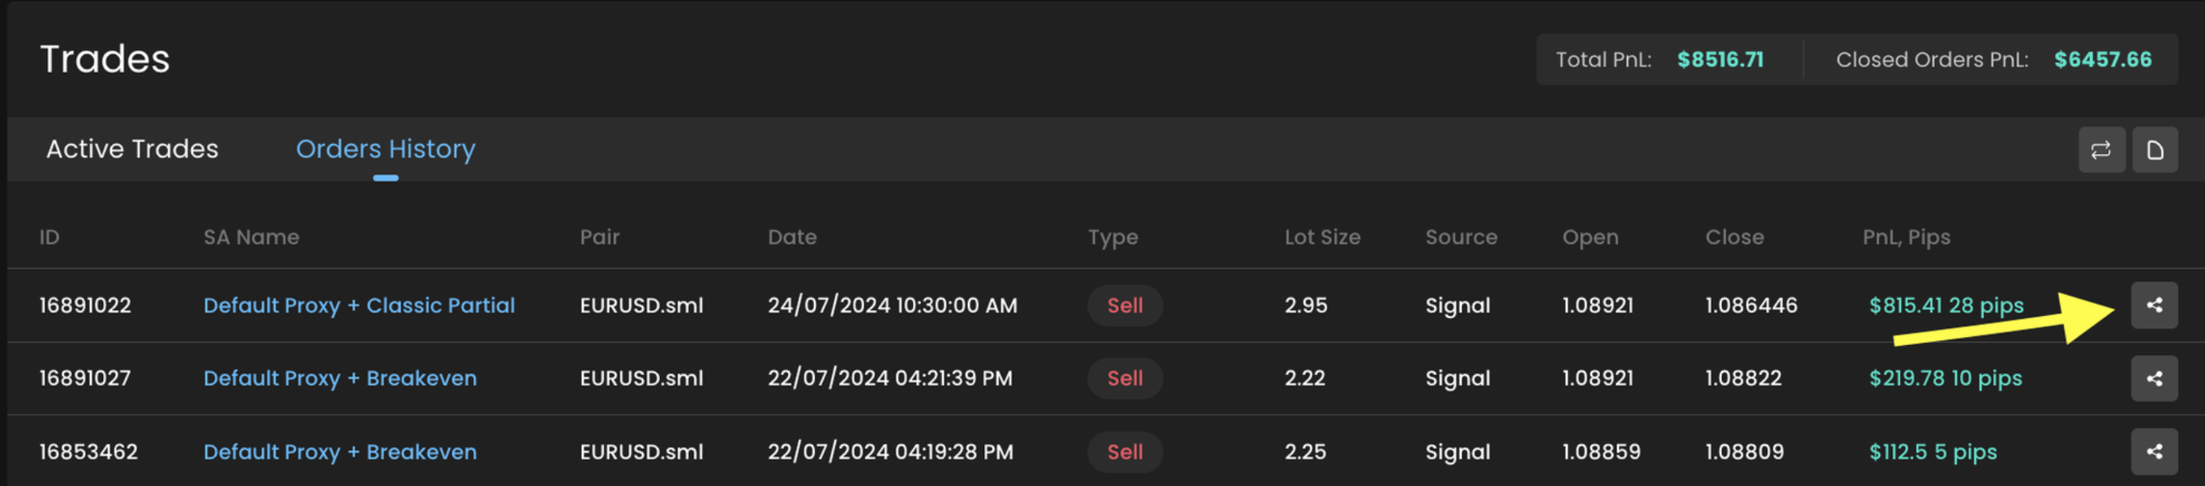
Task: Click the Closed Orders PnL value
Action: point(2102,60)
